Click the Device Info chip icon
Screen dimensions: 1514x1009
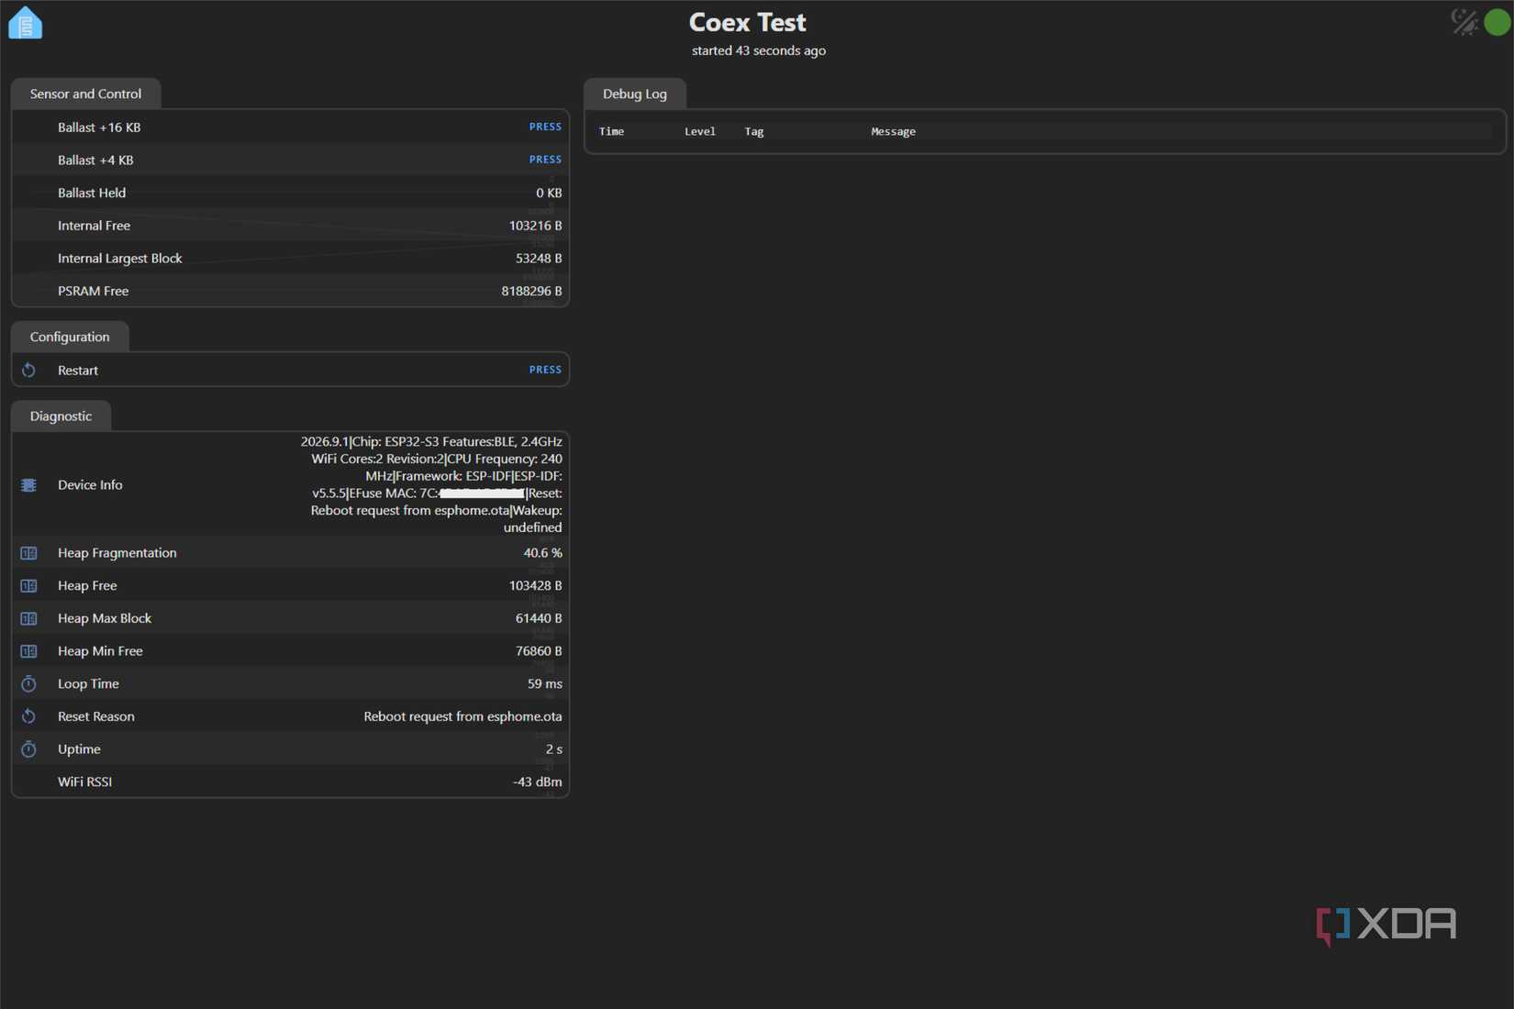pyautogui.click(x=28, y=484)
